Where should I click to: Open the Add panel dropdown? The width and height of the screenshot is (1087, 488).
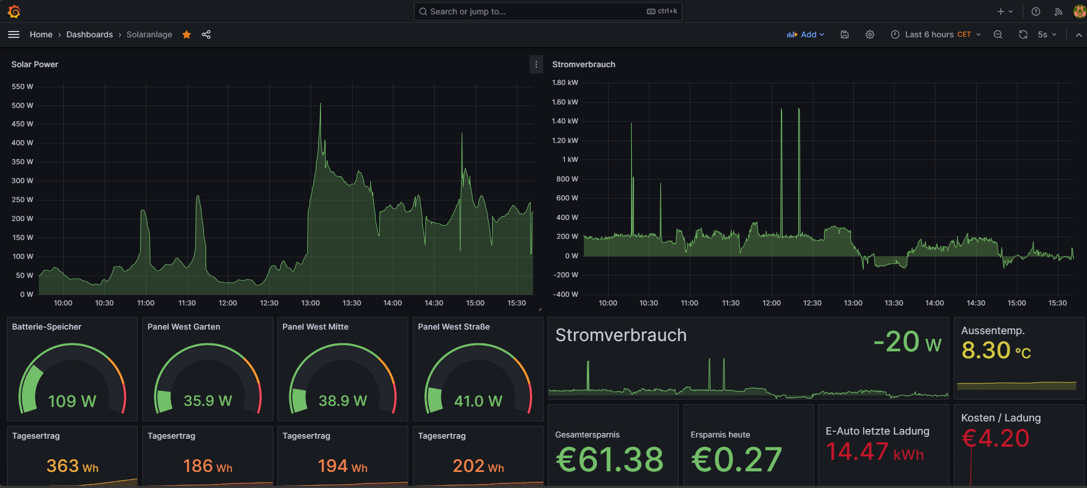click(x=806, y=34)
